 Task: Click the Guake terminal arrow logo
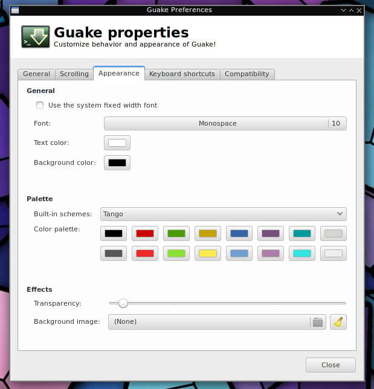[x=36, y=37]
